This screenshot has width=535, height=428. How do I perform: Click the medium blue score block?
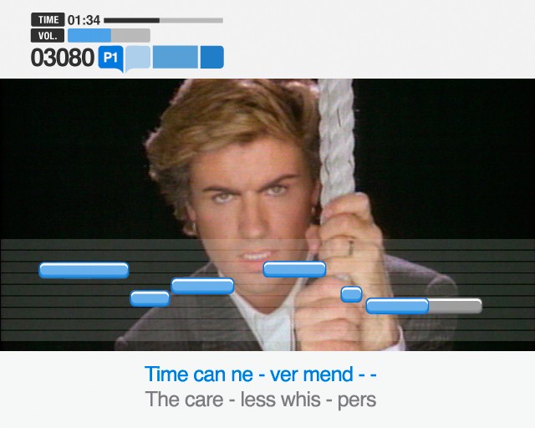(175, 57)
